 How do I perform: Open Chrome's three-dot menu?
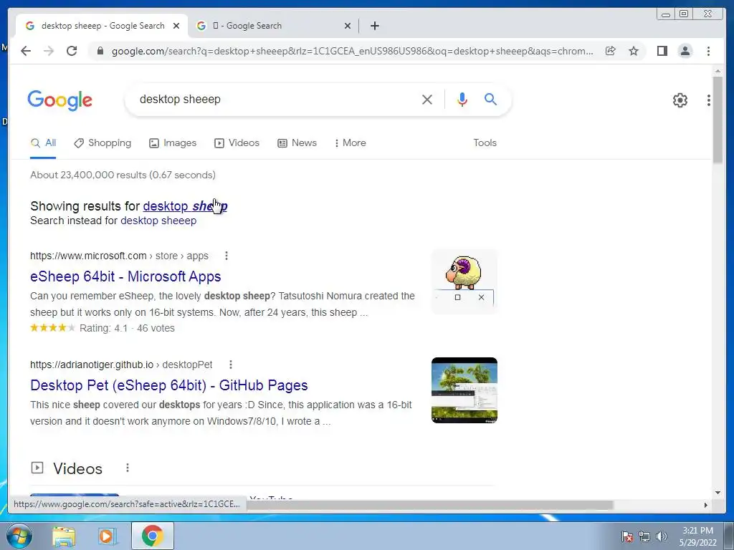click(708, 51)
